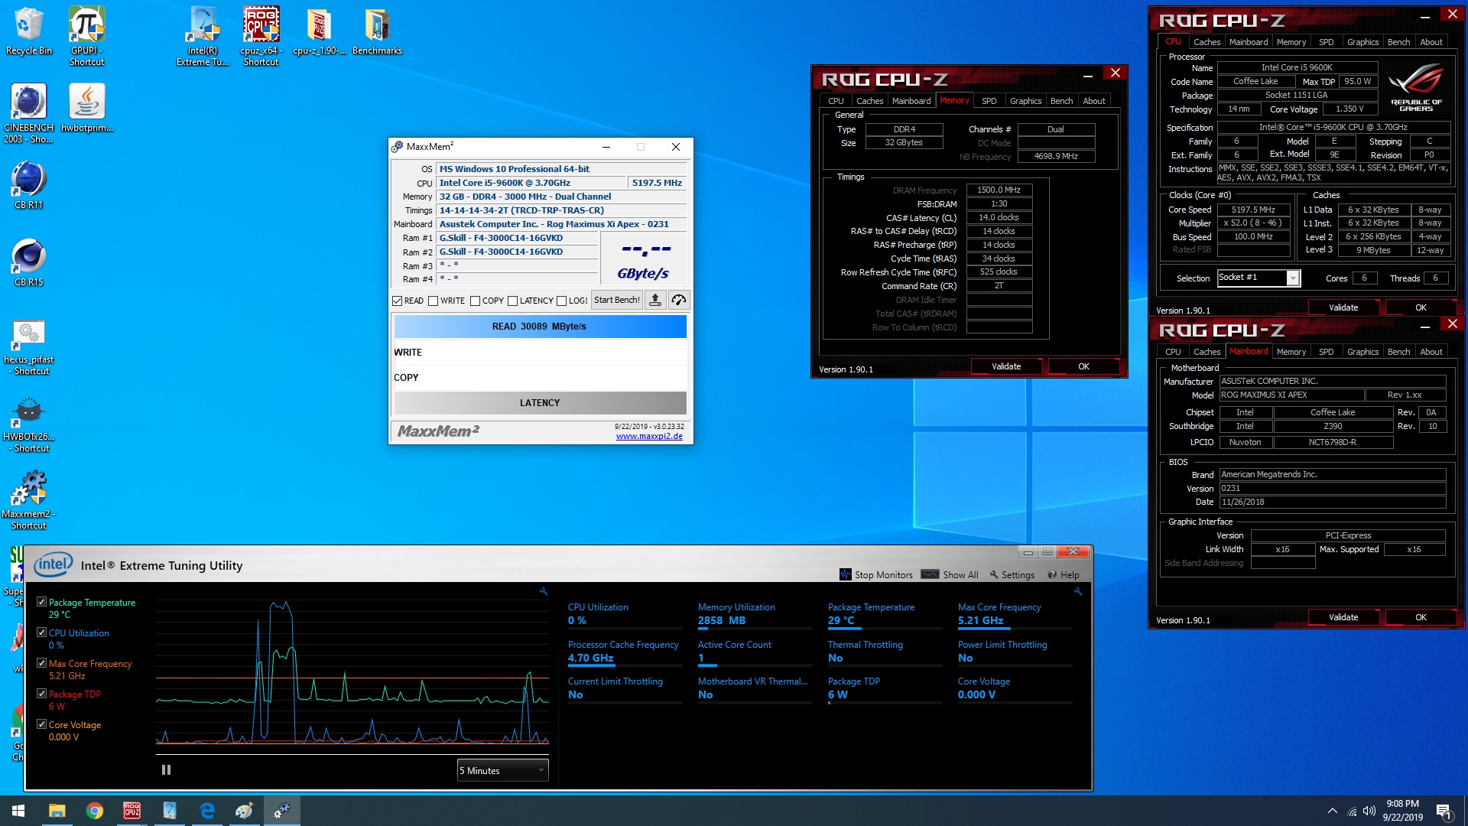Launch the GPUPI shortcut on the desktop

point(86,36)
